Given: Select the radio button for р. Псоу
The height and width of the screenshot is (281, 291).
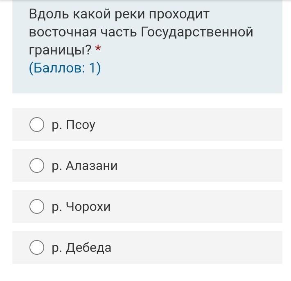Looking at the screenshot, I should tap(37, 125).
